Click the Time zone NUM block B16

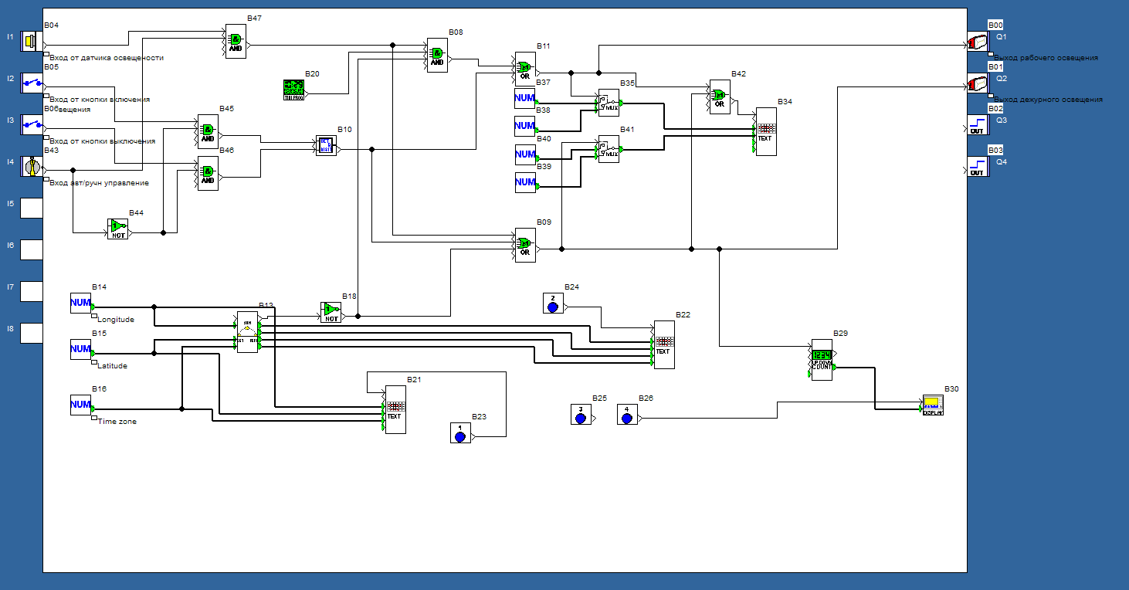tap(81, 405)
